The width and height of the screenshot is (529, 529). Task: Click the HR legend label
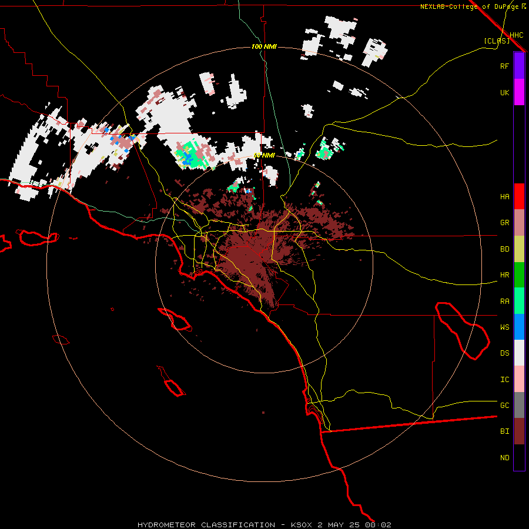(504, 275)
